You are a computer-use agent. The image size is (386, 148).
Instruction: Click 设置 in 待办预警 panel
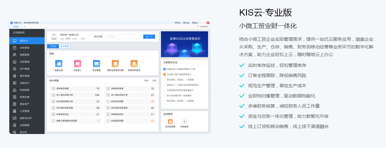154,81
